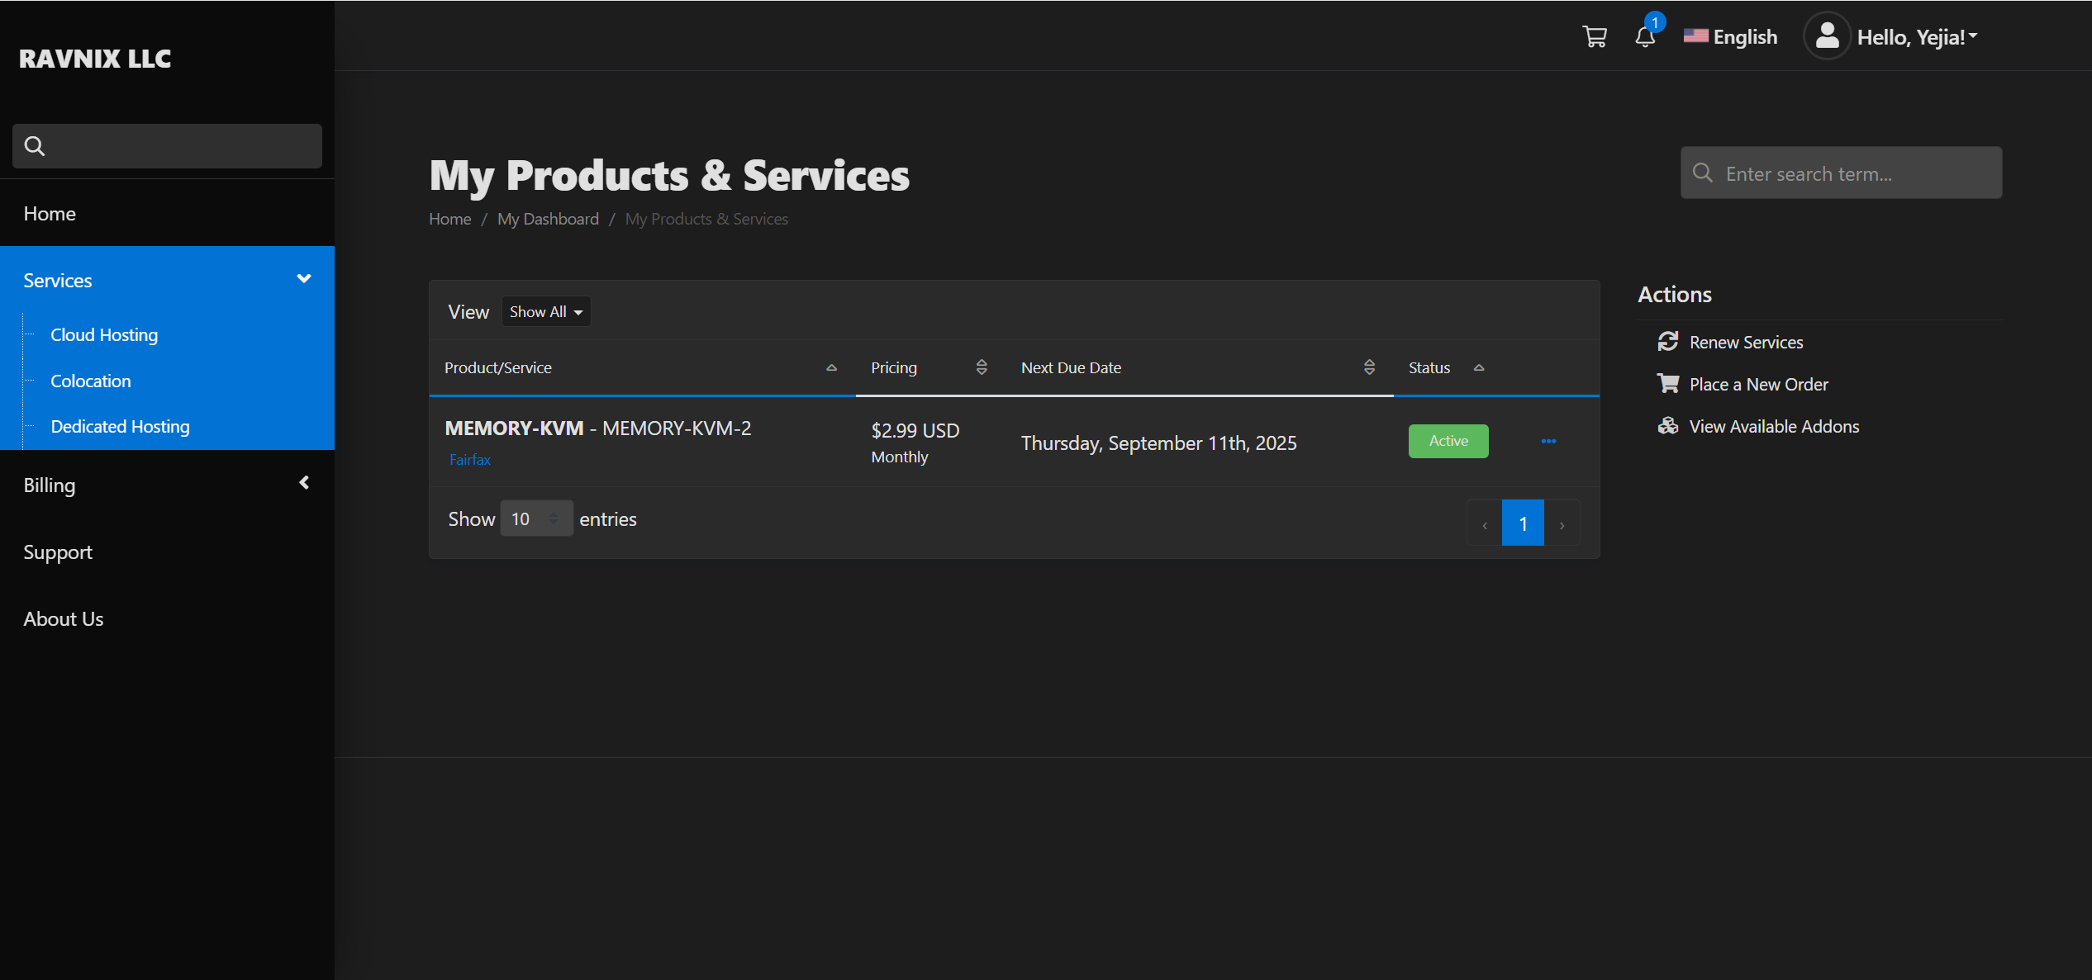Select page 1 in pagination
This screenshot has height=980, width=2092.
[1523, 523]
